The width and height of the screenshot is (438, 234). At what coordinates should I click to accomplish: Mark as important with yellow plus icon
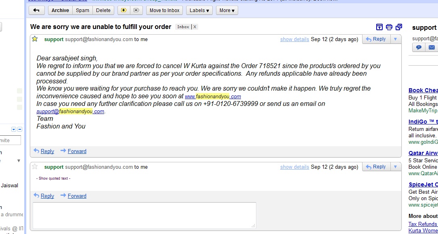pos(124,10)
